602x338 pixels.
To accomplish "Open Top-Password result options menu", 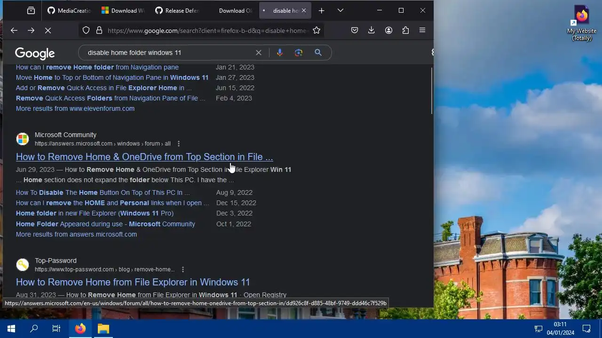I will click(x=182, y=269).
